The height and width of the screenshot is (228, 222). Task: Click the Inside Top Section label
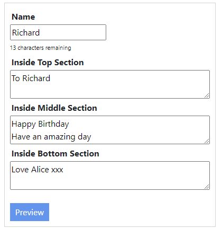48,63
